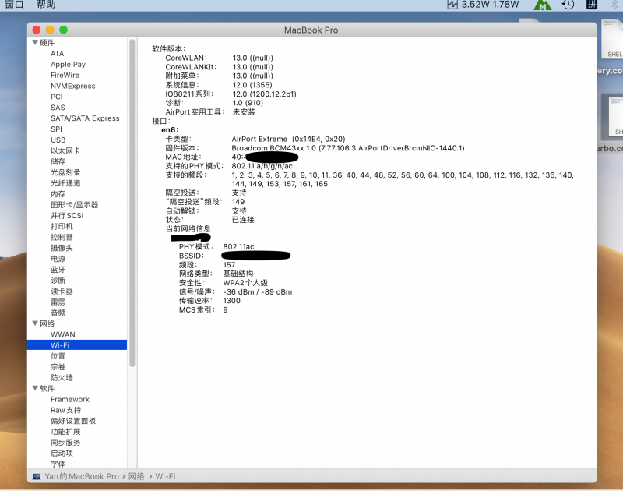623x491 pixels.
Task: Open the 以太网卡 Ethernet cards entry
Action: tap(65, 150)
